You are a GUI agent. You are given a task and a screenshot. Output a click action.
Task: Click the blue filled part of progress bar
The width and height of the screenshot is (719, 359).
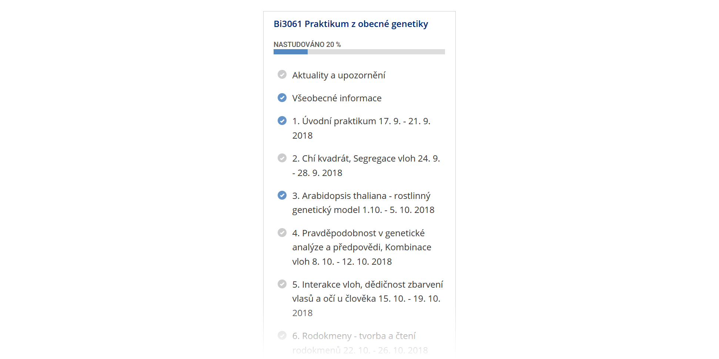click(x=290, y=52)
